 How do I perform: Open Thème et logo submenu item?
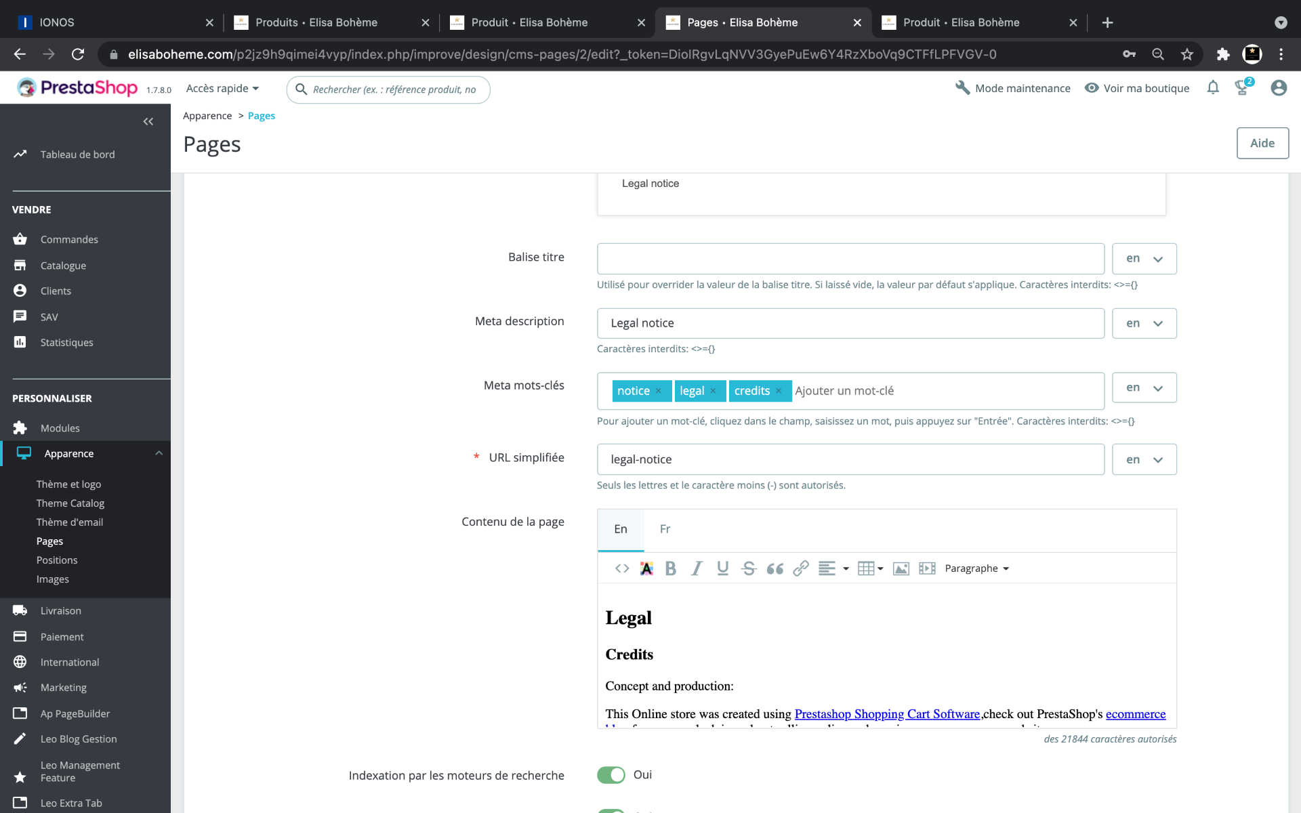68,484
